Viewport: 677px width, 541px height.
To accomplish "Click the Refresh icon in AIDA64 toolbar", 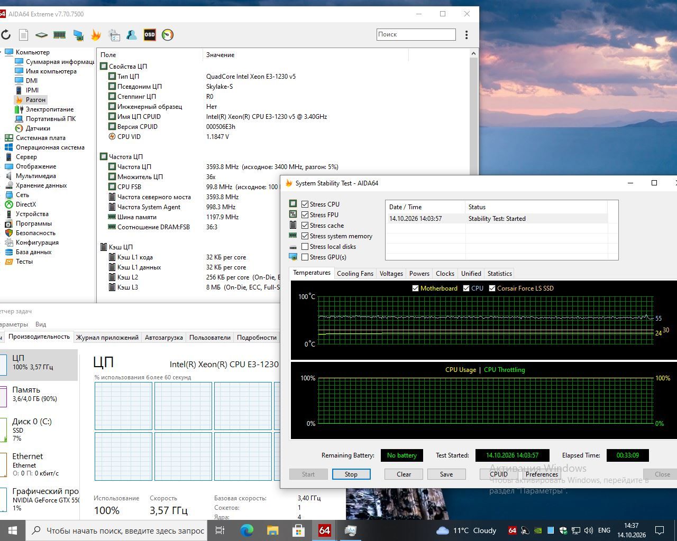I will [6, 35].
